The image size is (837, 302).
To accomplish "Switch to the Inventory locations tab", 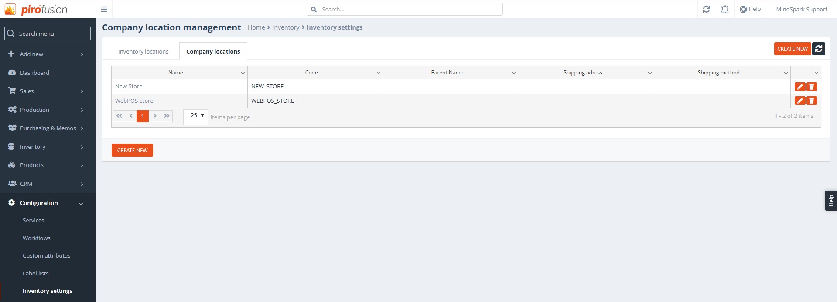I will [143, 51].
